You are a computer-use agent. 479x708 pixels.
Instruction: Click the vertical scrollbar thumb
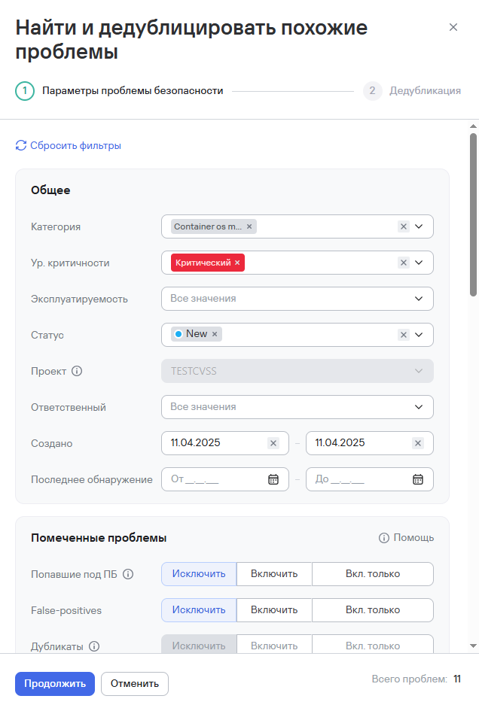click(473, 214)
